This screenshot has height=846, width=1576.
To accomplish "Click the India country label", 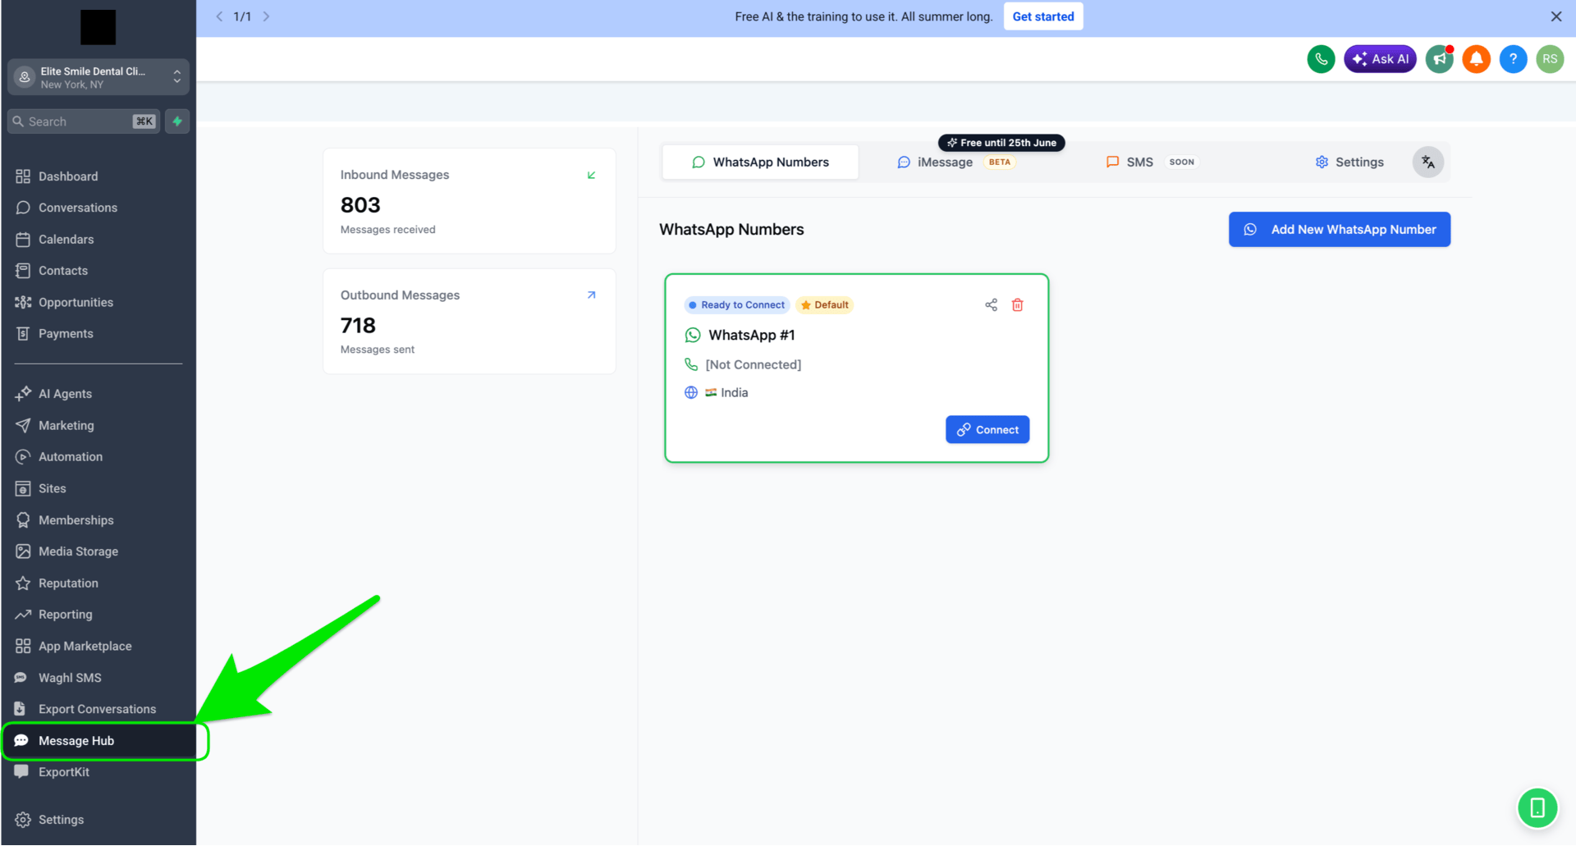I will coord(735,393).
